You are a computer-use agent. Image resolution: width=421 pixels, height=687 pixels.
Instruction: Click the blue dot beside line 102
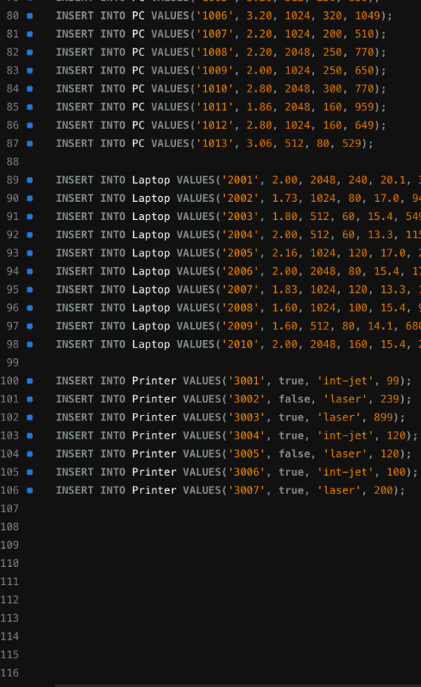pos(30,417)
